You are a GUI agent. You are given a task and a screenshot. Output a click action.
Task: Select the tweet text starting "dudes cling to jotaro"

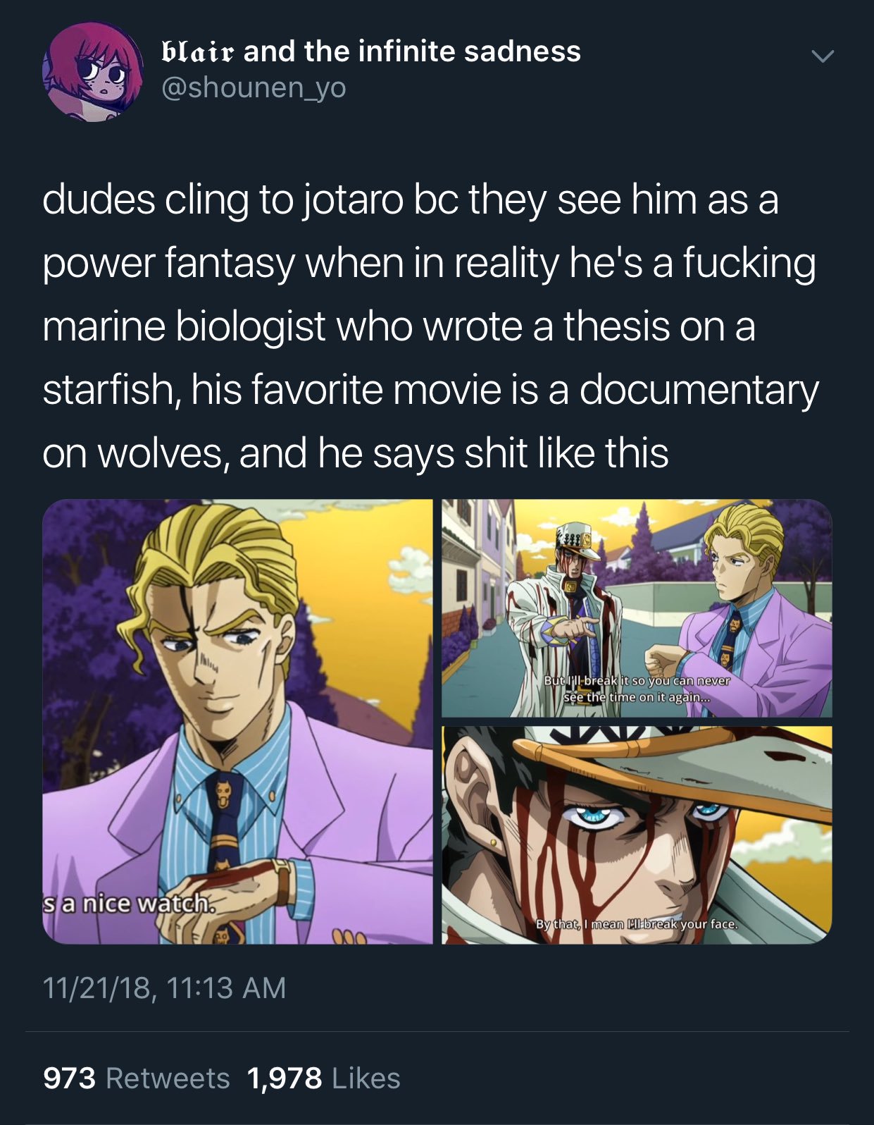coord(430,326)
